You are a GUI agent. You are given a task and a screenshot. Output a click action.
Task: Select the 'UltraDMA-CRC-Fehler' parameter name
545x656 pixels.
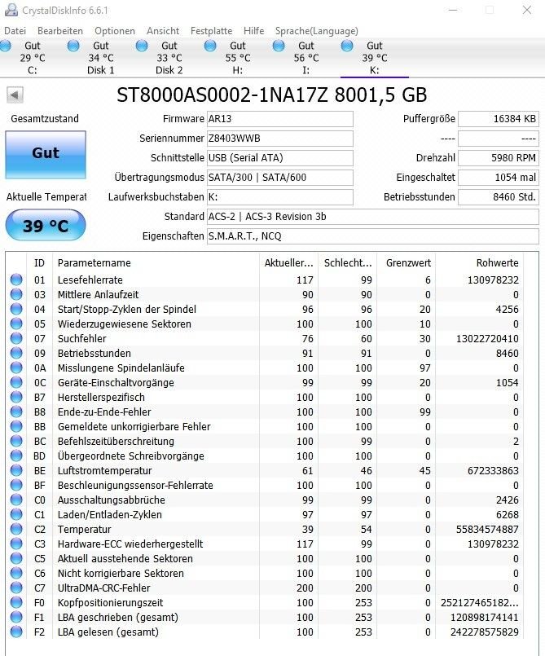click(x=103, y=588)
